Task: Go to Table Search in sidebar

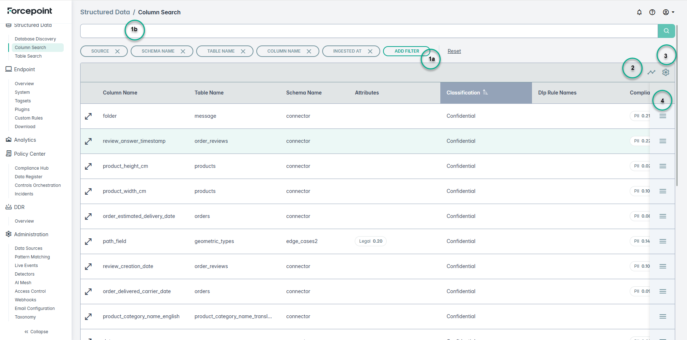Action: coord(28,56)
